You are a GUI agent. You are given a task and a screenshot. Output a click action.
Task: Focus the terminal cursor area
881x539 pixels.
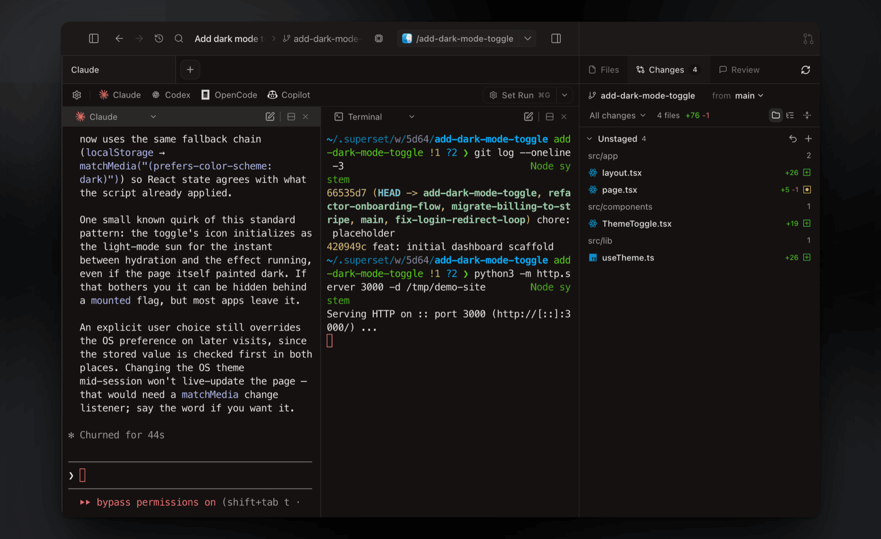pyautogui.click(x=330, y=341)
